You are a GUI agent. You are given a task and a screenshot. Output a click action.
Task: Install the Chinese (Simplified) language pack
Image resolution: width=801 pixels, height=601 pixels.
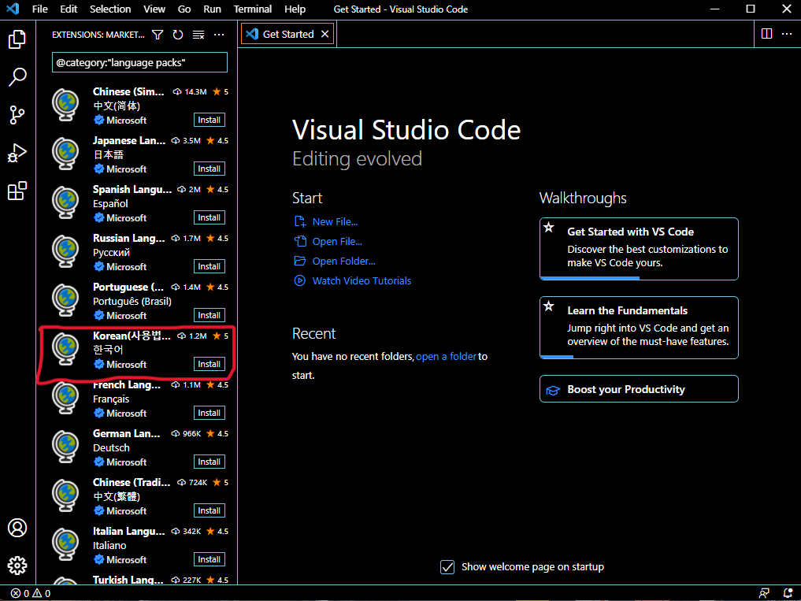[x=210, y=120]
